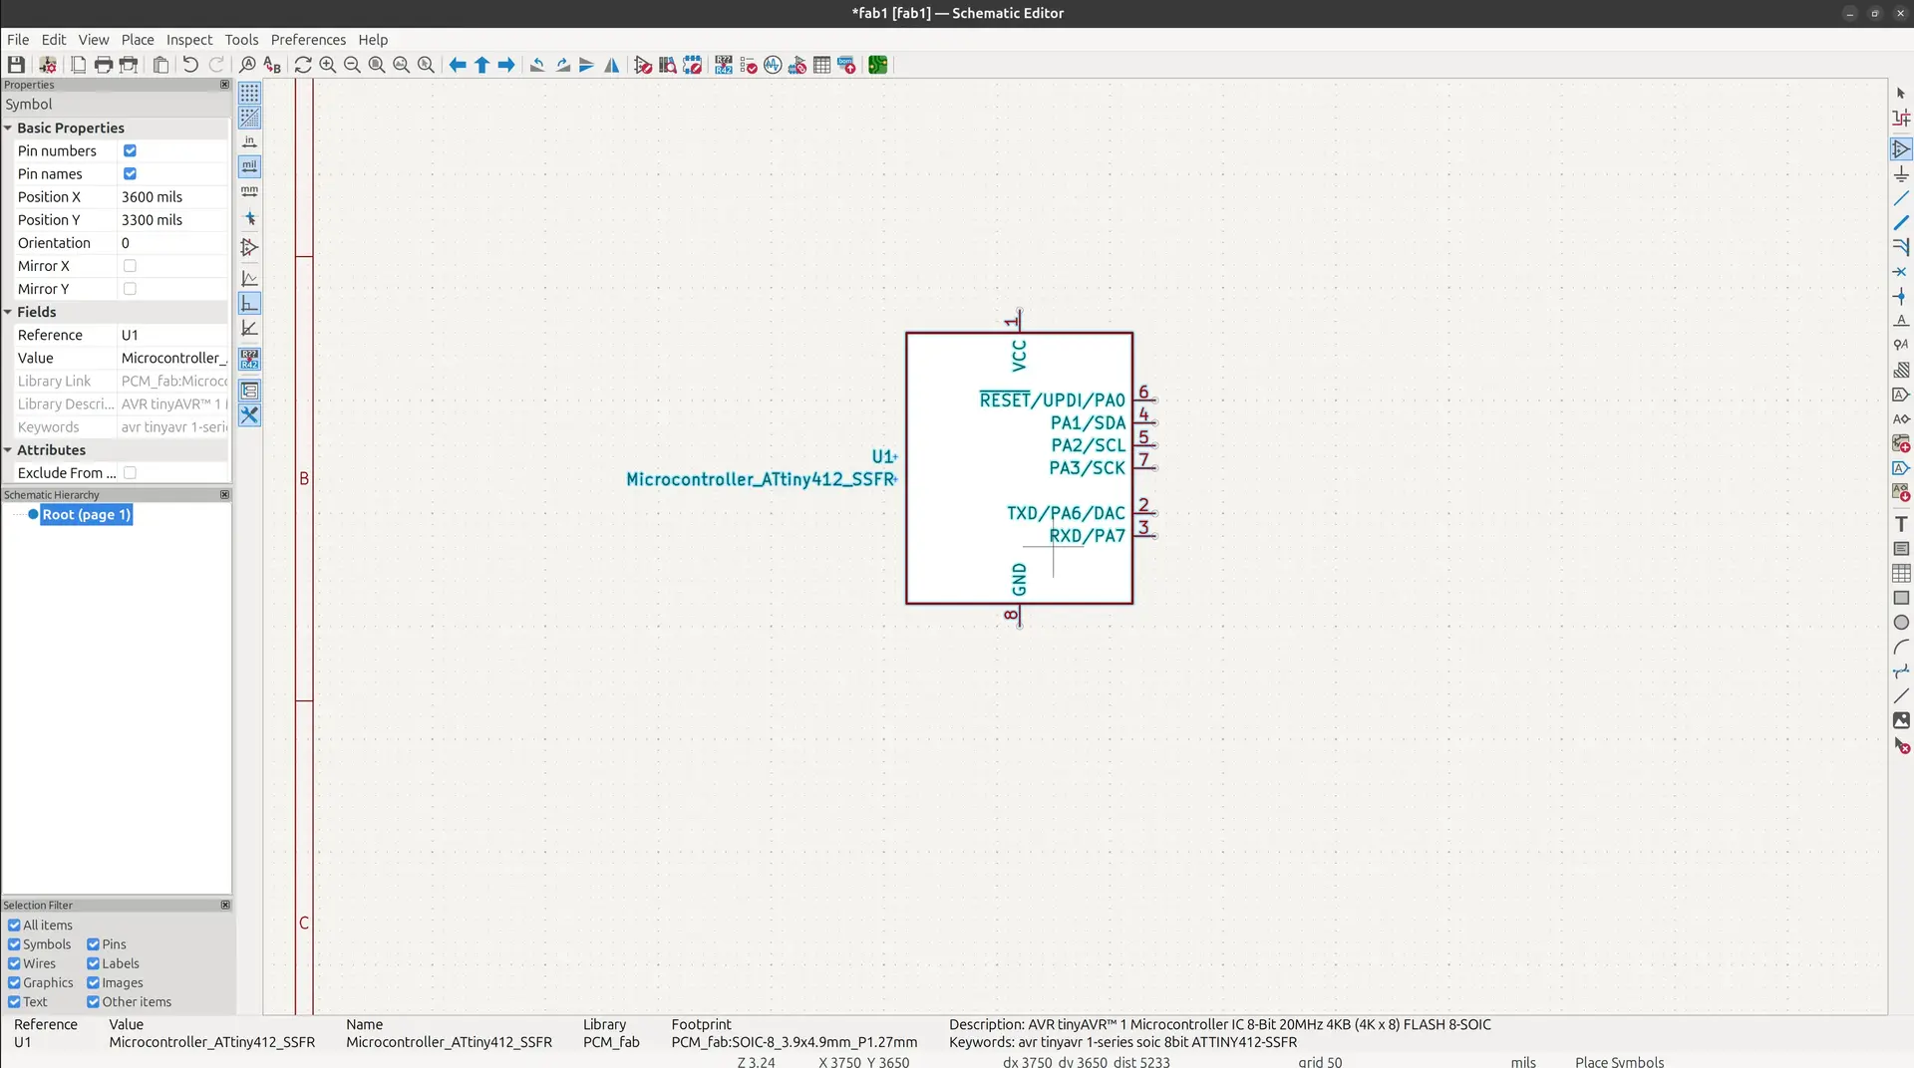Open the Footprint Editor

[692, 65]
